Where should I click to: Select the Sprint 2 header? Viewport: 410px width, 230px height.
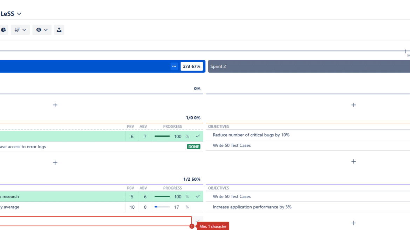308,66
